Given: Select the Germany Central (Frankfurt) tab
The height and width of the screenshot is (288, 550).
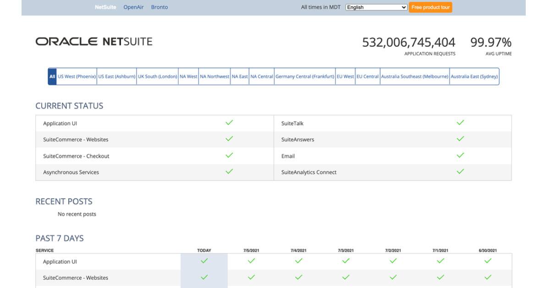Looking at the screenshot, I should 305,77.
